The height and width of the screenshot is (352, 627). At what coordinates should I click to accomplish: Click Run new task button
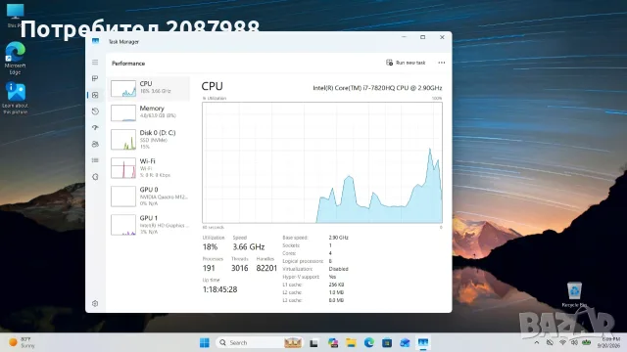pyautogui.click(x=406, y=63)
